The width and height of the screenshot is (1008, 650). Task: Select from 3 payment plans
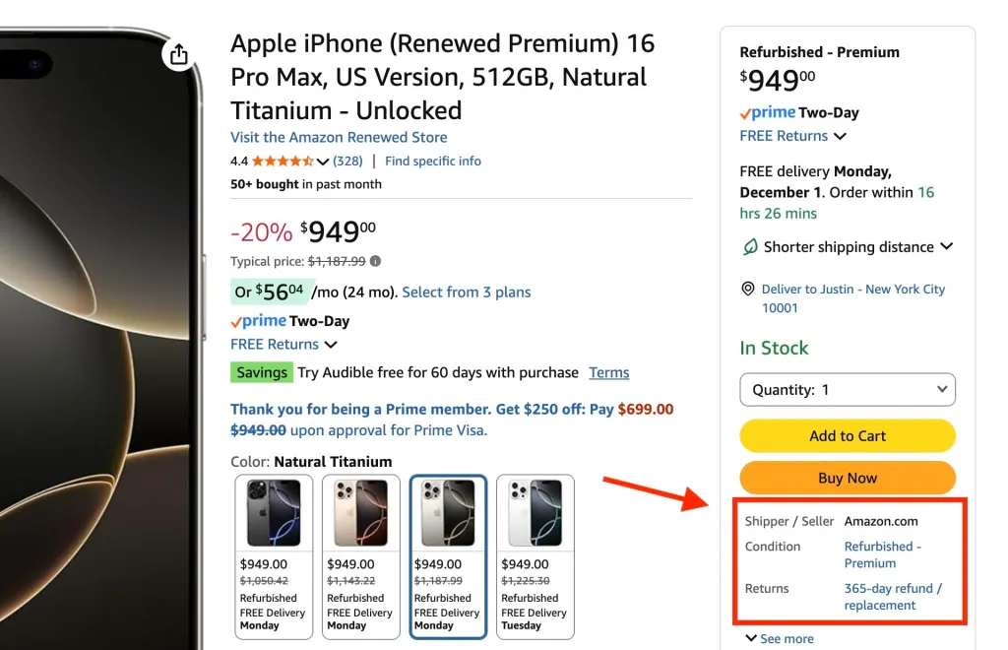[466, 292]
